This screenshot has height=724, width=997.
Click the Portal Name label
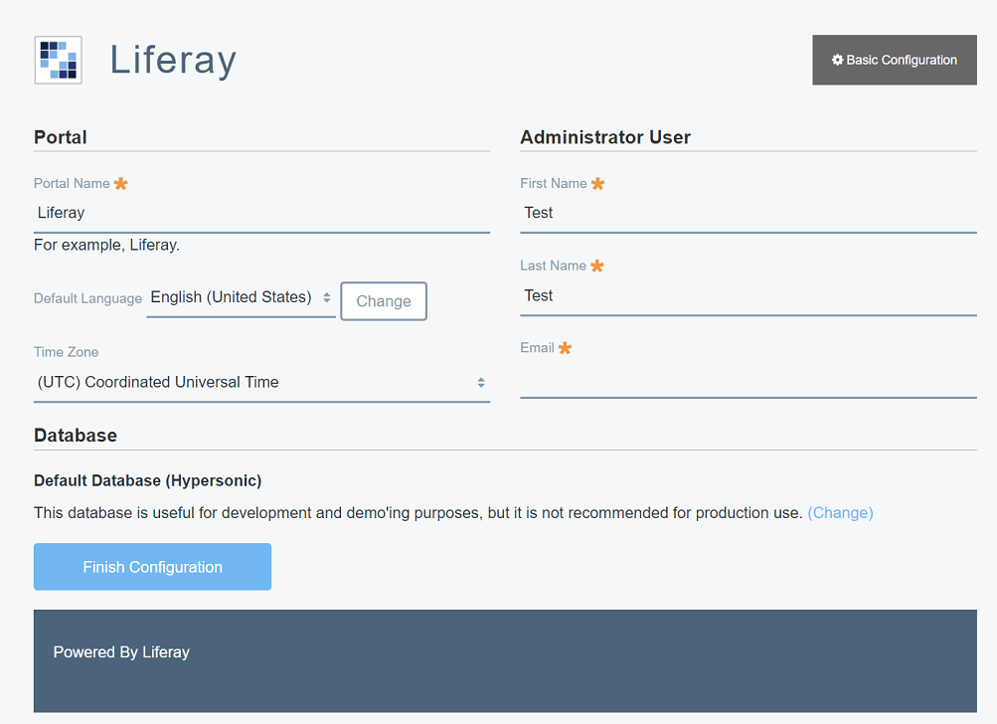72,184
